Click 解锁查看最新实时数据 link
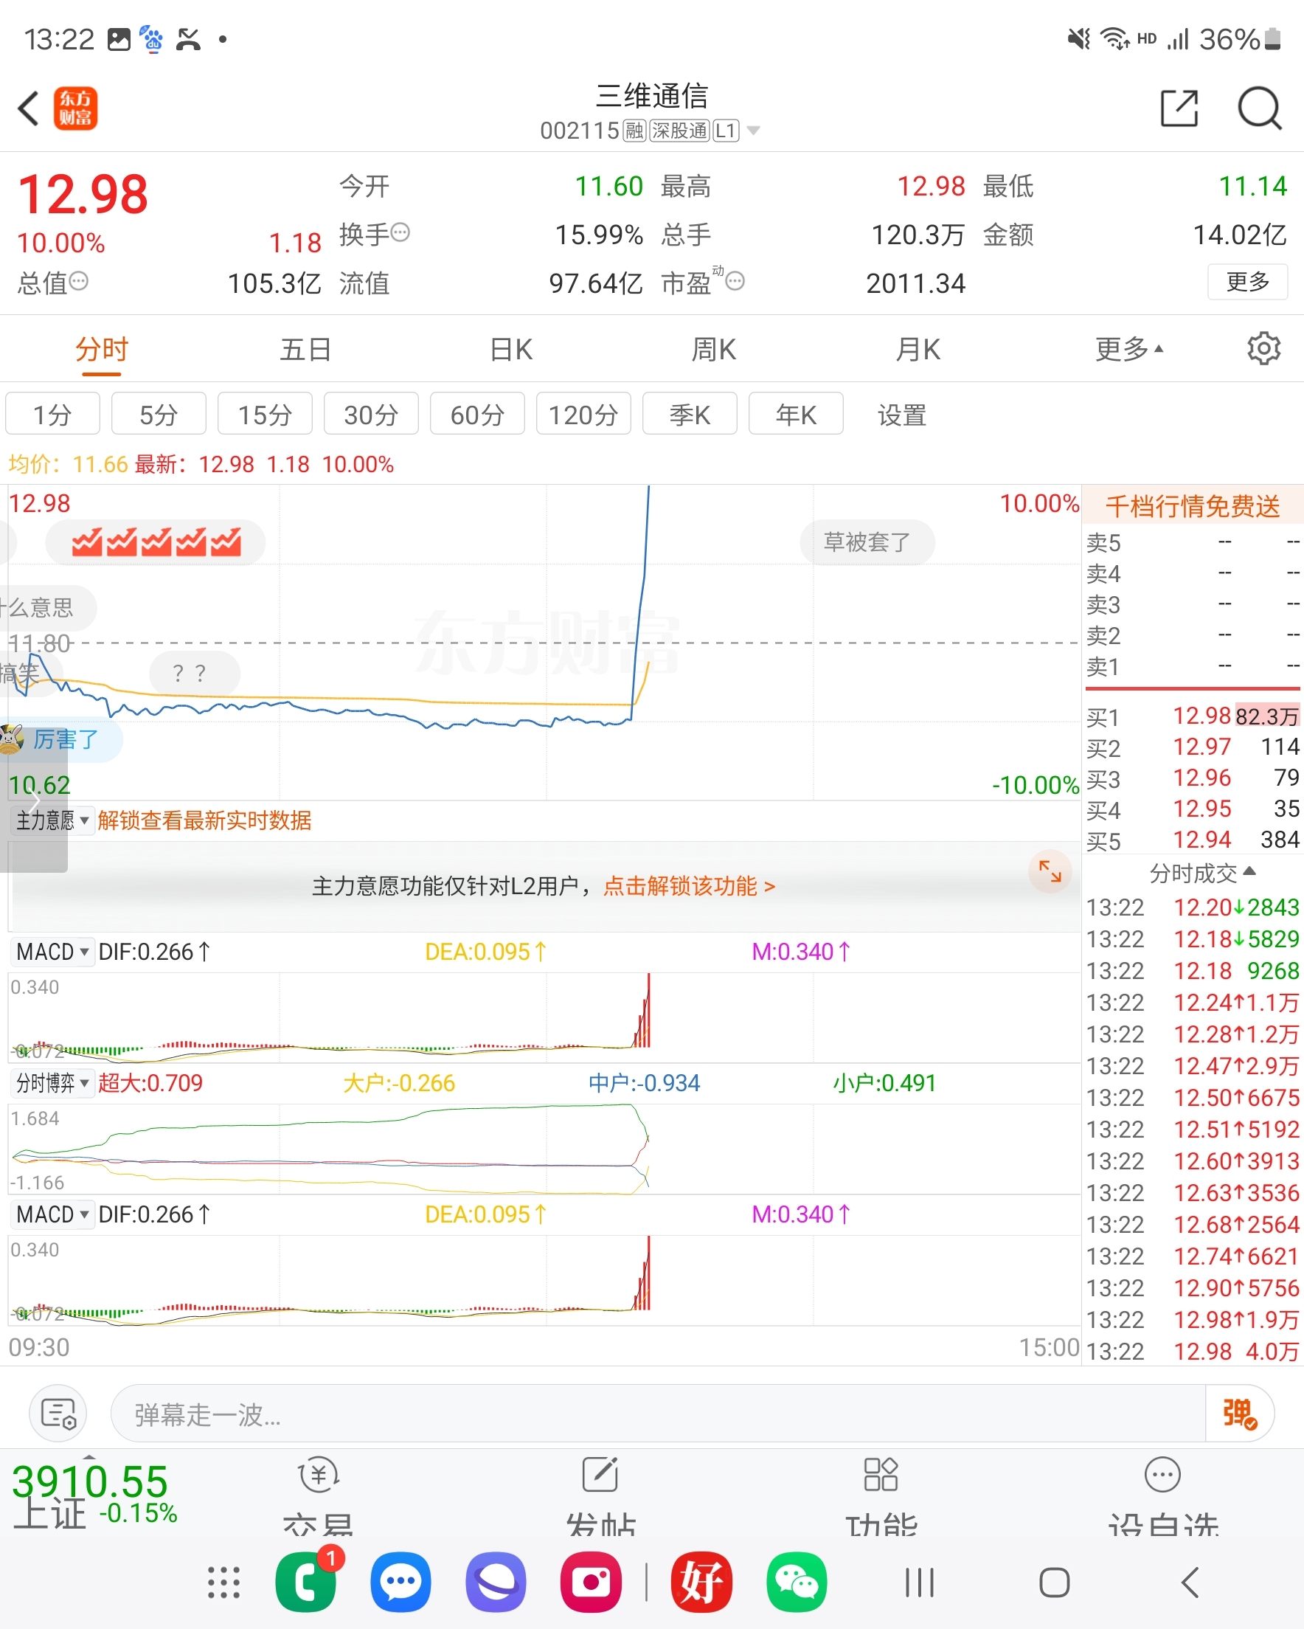The height and width of the screenshot is (1629, 1304). coord(205,820)
